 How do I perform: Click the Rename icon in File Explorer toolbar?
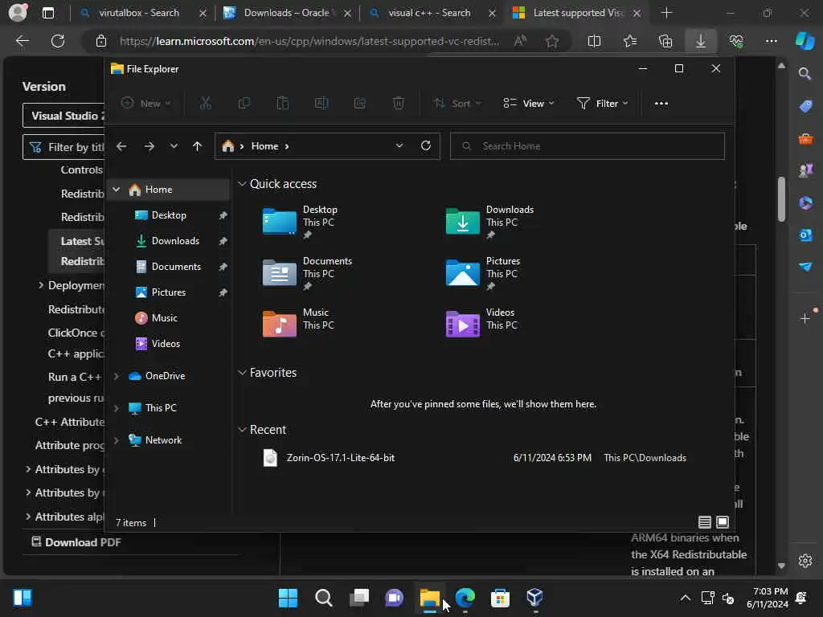[x=321, y=104]
